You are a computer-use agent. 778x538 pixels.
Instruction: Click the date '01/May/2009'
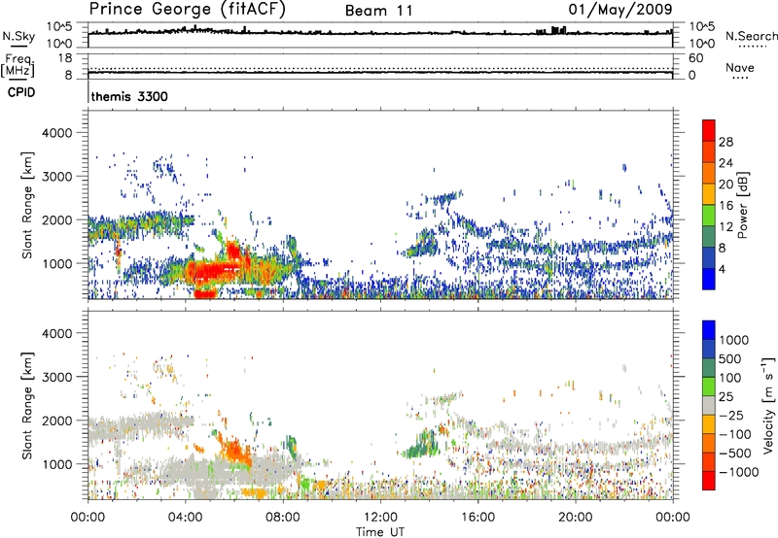click(x=620, y=9)
